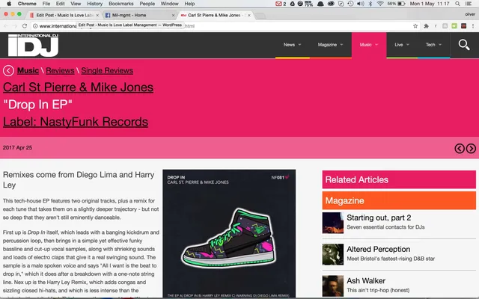Image resolution: width=479 pixels, height=299 pixels.
Task: Click the site info icon in address bar
Action: (35, 26)
